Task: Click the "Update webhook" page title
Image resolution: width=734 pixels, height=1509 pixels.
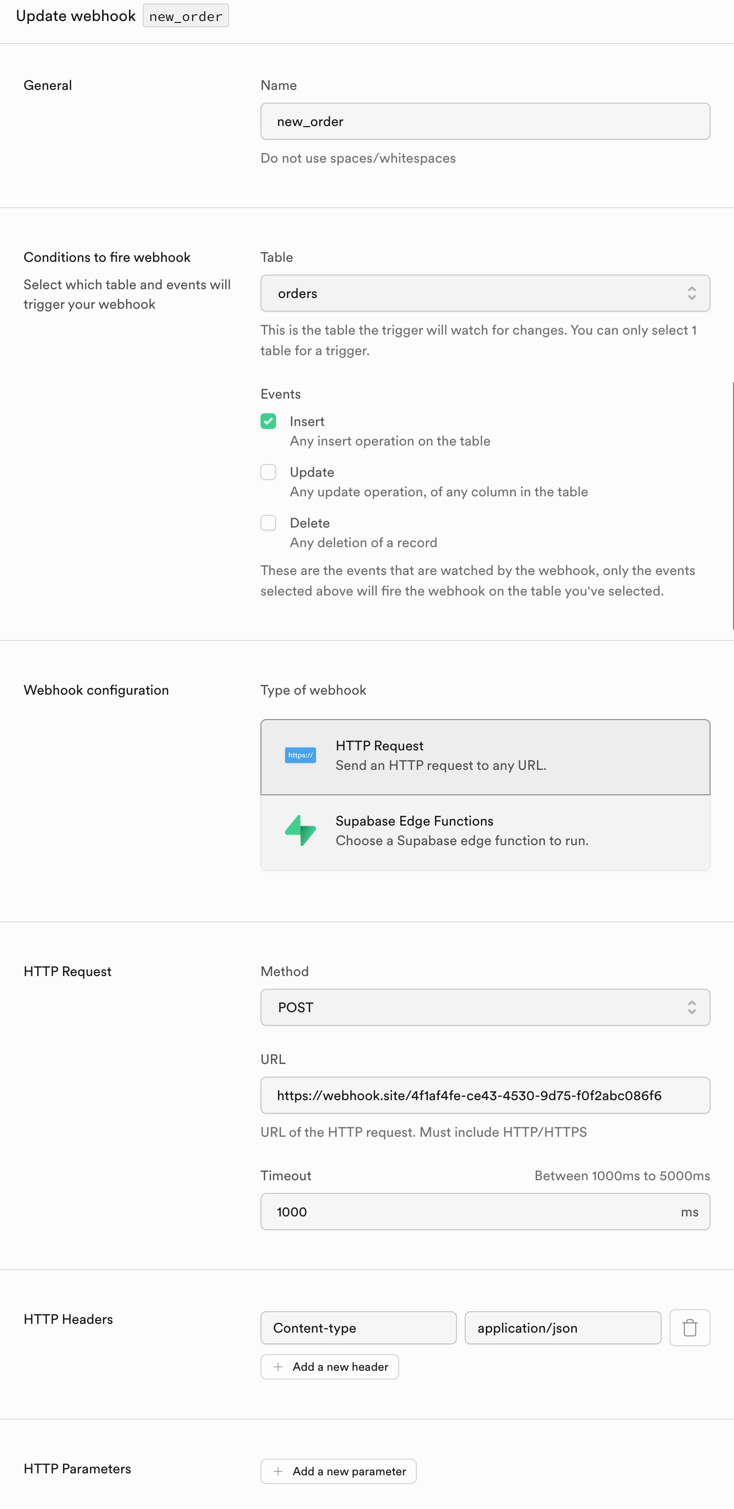Action: [x=76, y=16]
